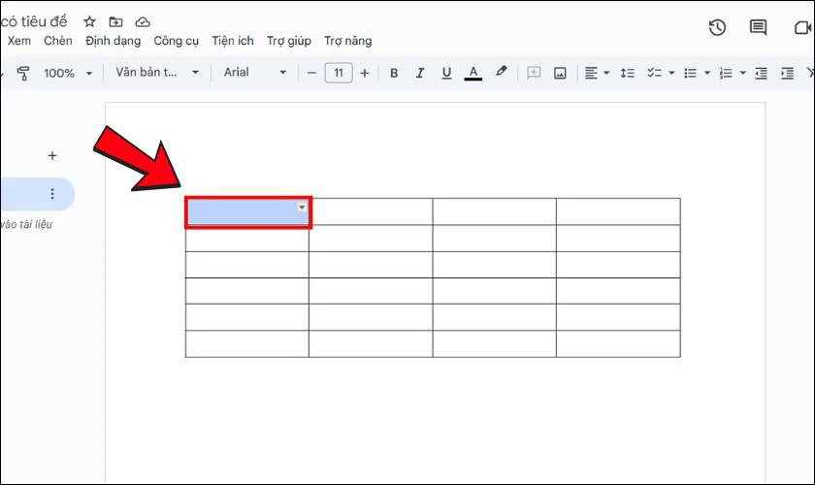Select the paint format roller tool
The width and height of the screenshot is (815, 485).
pos(23,73)
